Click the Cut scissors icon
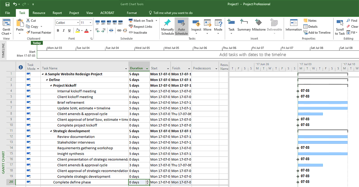This screenshot has width=359, height=187. point(28,20)
